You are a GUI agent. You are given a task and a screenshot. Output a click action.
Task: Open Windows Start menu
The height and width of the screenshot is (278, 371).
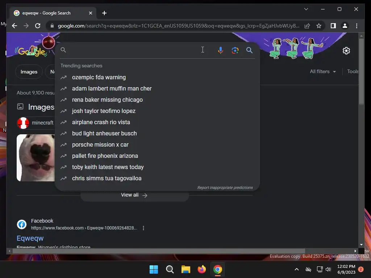pos(154,269)
